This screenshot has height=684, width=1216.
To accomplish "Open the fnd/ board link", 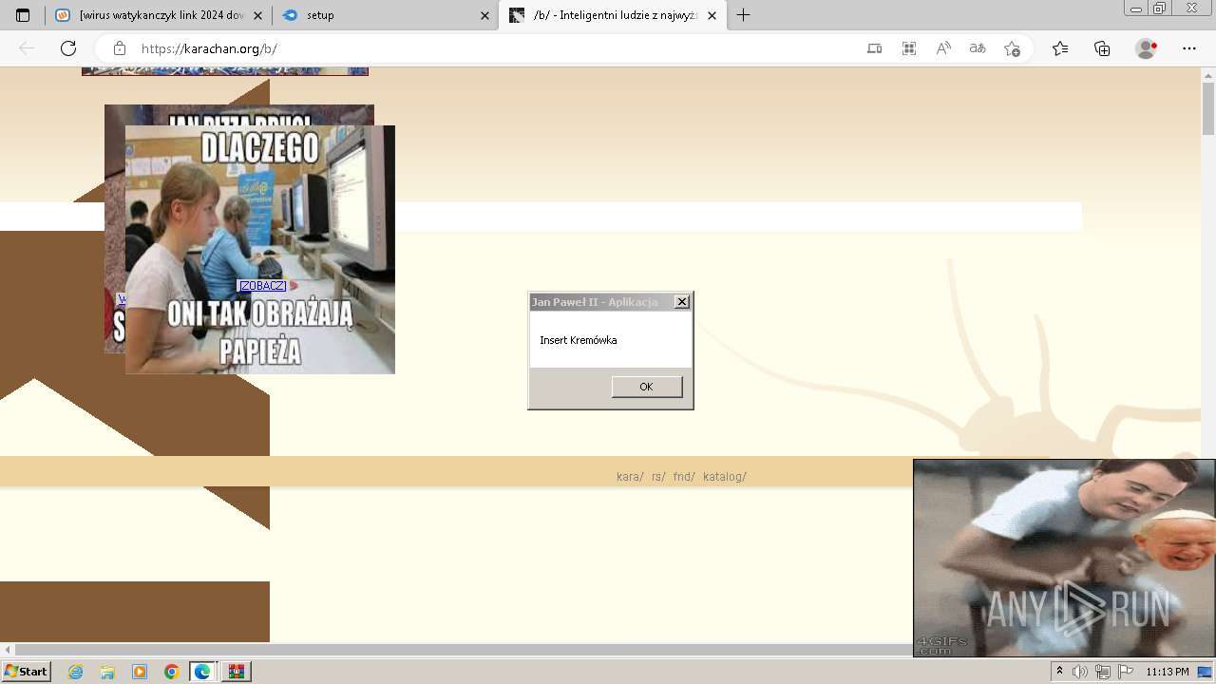I will tap(684, 477).
